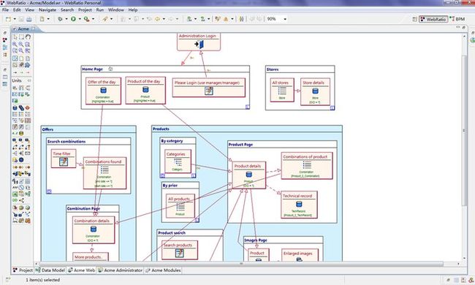This screenshot has height=285, width=475.
Task: Click the home icon next to Home Page title
Action: pyautogui.click(x=110, y=69)
